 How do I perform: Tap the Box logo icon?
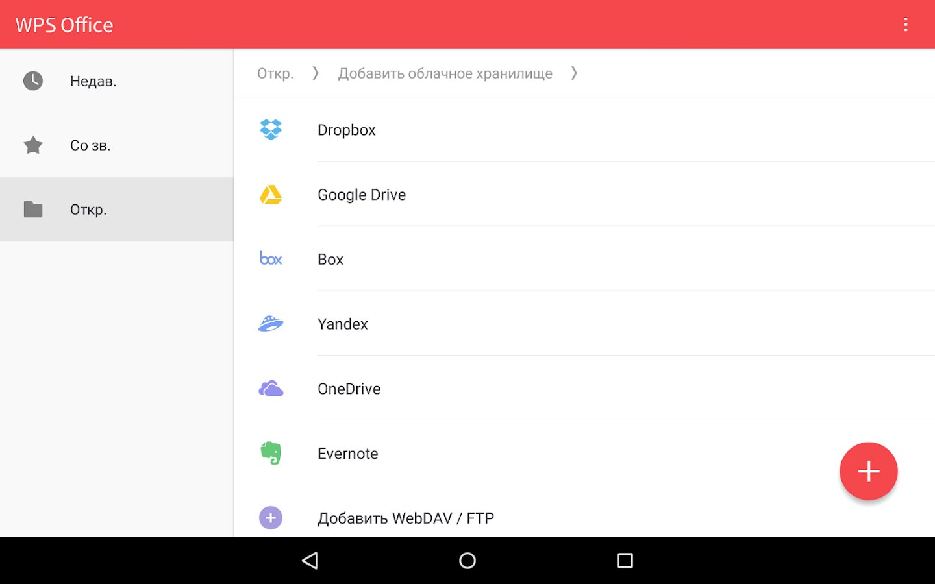pyautogui.click(x=271, y=259)
